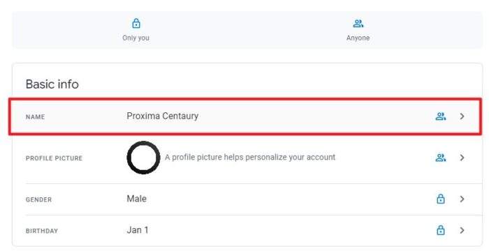Expand the Profile Picture row chevron
489x251 pixels.
462,158
